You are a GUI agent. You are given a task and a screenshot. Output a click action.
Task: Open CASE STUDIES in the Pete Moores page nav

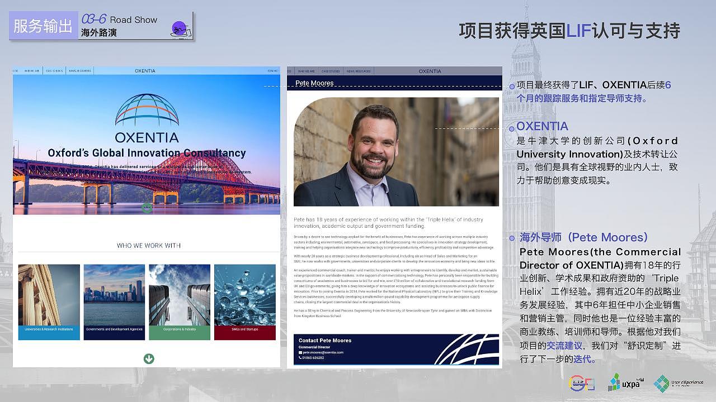[x=331, y=71]
